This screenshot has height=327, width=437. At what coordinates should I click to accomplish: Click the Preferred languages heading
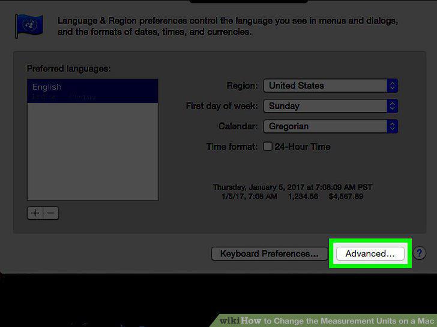click(68, 68)
